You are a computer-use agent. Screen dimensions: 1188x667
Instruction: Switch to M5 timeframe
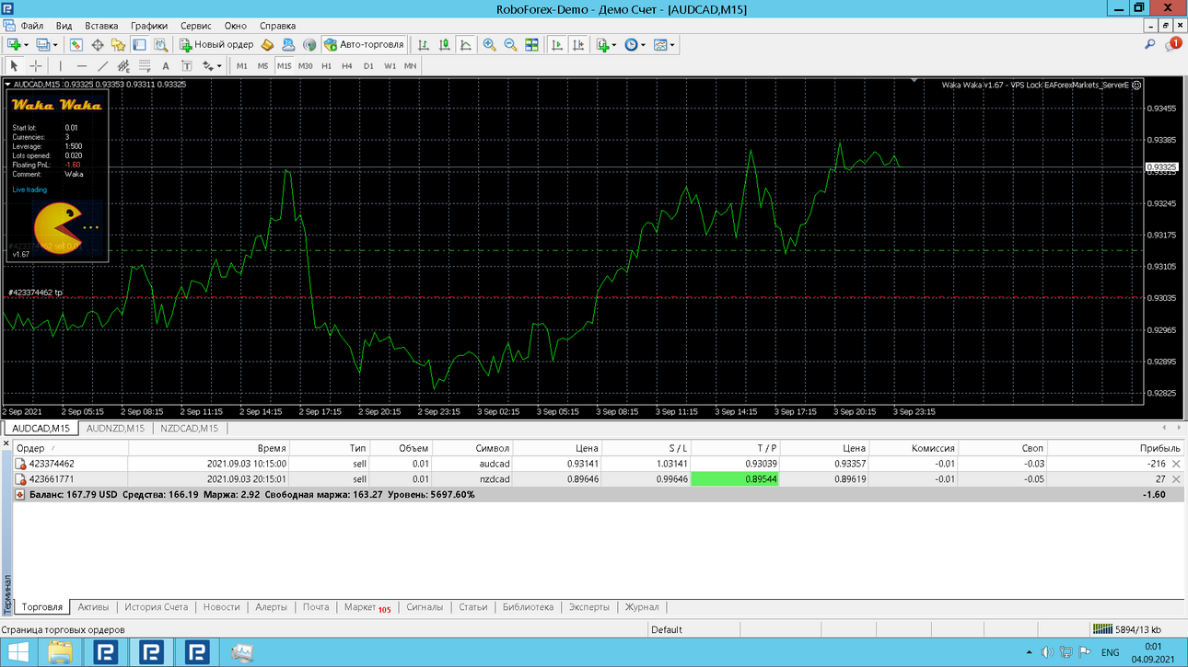262,66
